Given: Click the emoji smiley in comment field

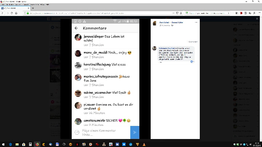Looking at the screenshot, I should click(77, 132).
